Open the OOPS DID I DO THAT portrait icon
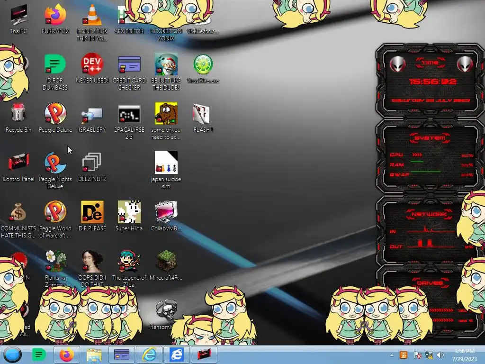 pos(92,261)
